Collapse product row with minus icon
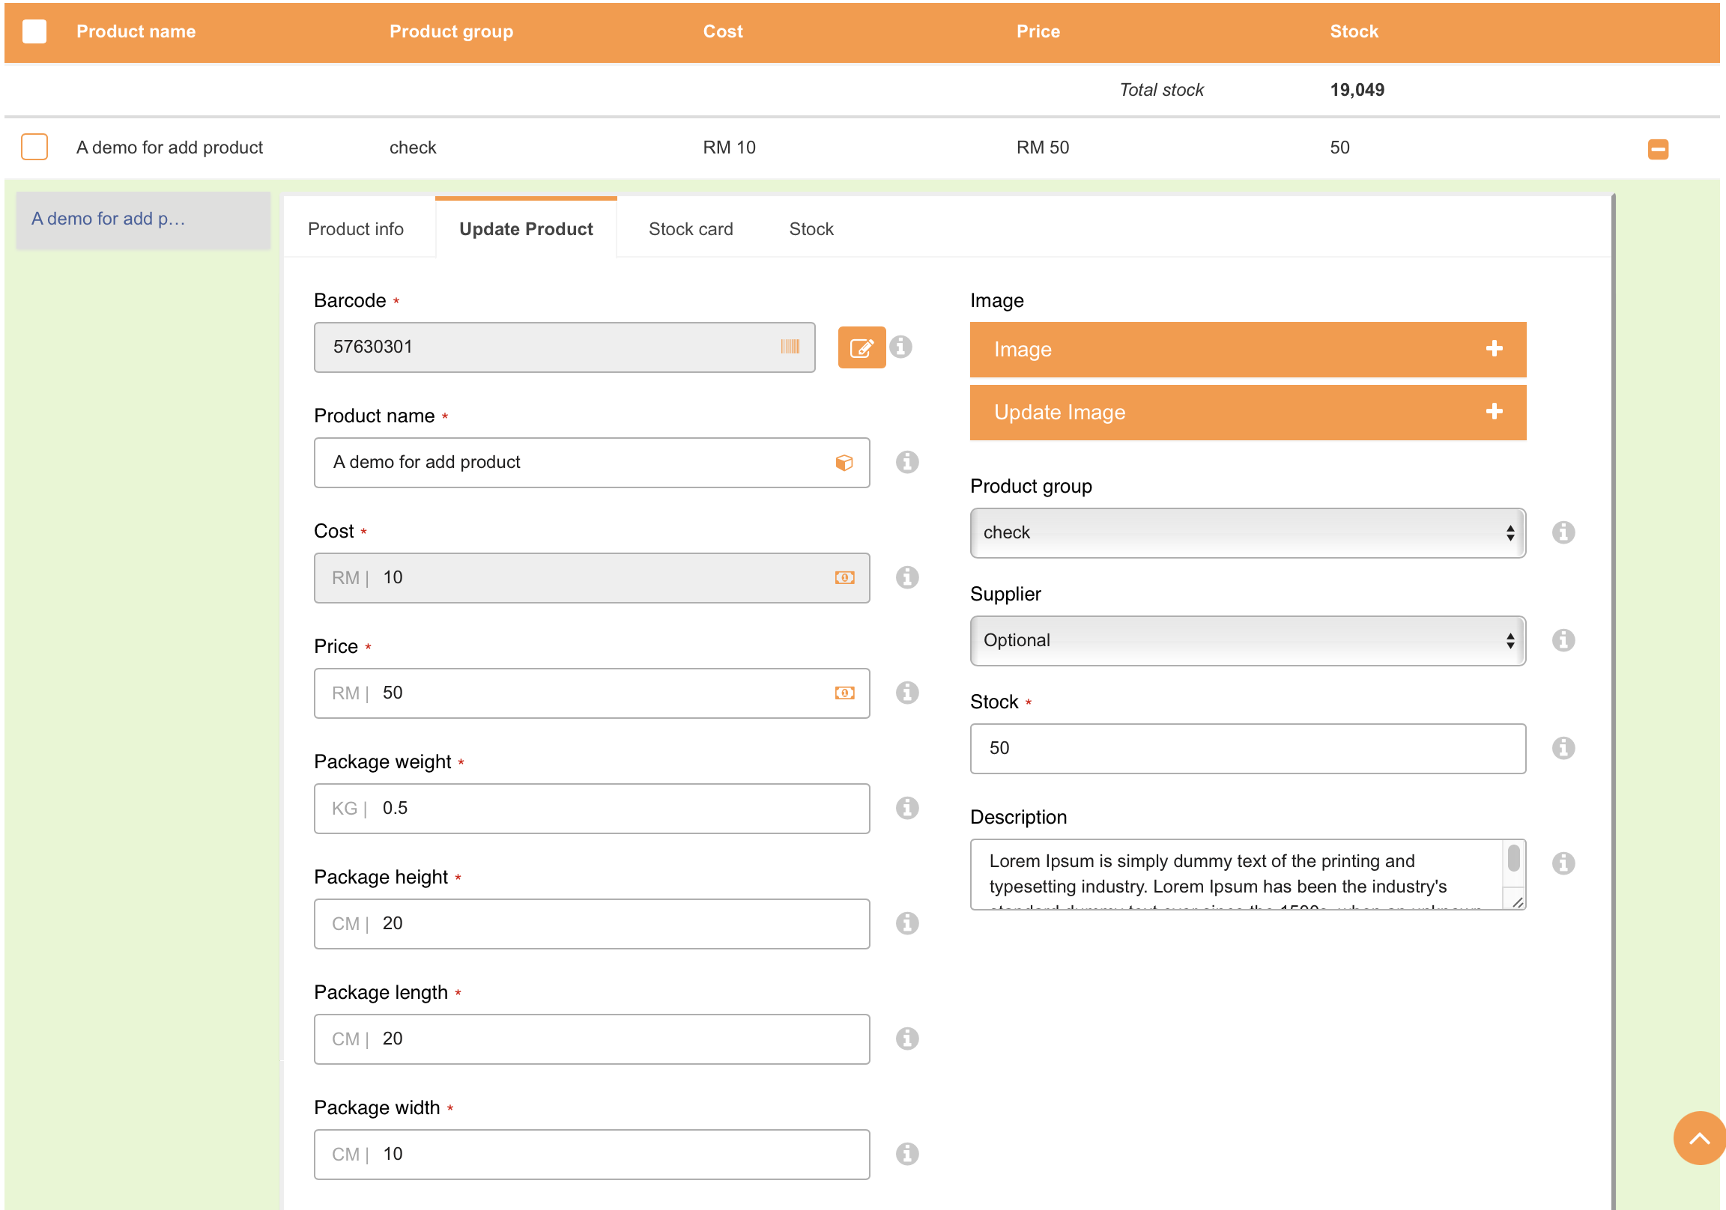Image resolution: width=1726 pixels, height=1210 pixels. point(1658,149)
